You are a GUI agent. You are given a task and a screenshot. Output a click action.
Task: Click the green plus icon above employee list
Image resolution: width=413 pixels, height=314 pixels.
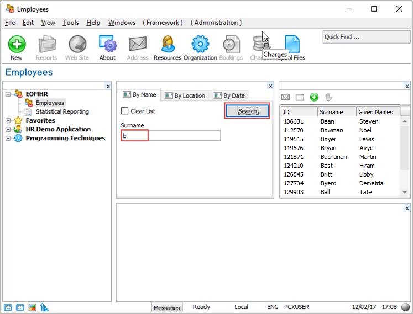[314, 97]
